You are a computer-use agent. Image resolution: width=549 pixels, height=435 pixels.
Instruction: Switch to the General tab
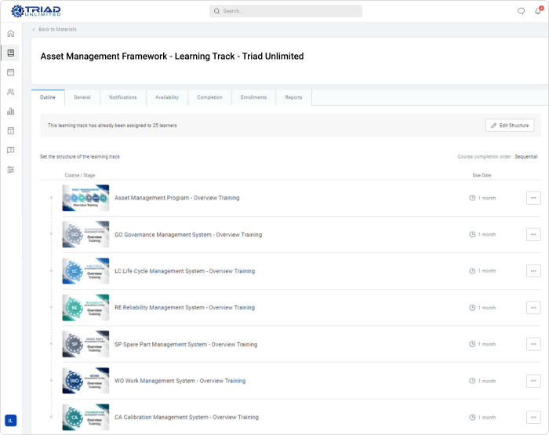click(82, 97)
